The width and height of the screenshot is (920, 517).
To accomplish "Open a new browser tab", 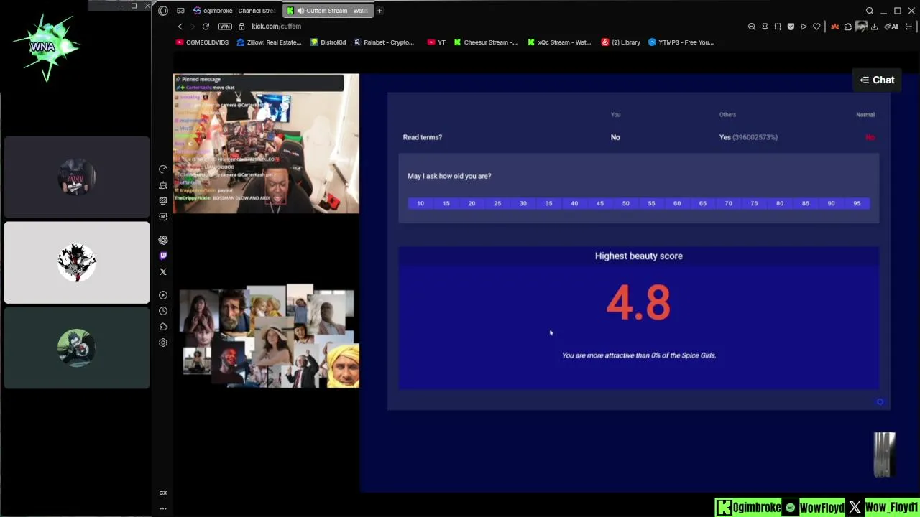I will (379, 11).
